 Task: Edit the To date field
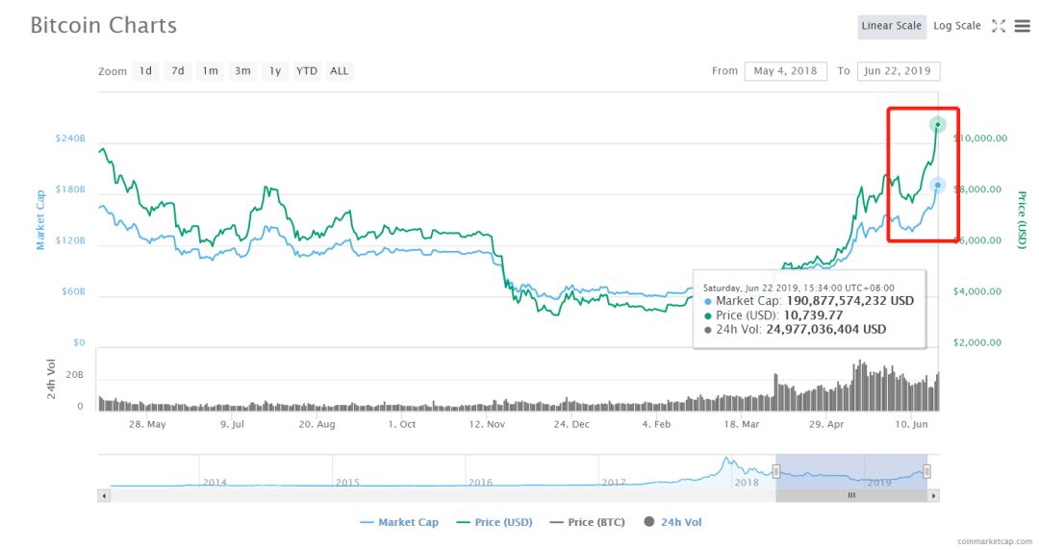coord(898,71)
